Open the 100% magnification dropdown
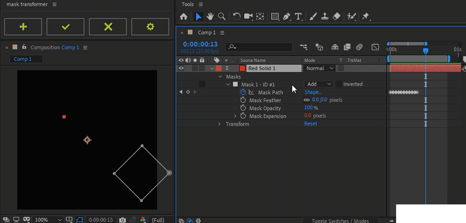This screenshot has height=223, width=466. click(48, 220)
